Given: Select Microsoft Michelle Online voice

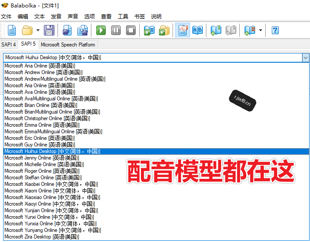Looking at the screenshot, I should [156, 164].
